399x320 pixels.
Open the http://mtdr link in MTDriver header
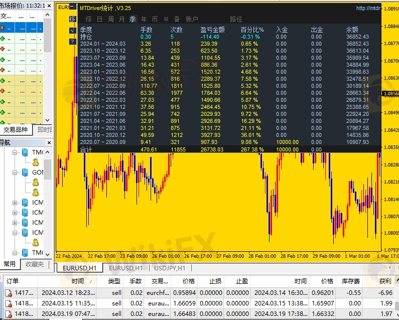point(368,8)
